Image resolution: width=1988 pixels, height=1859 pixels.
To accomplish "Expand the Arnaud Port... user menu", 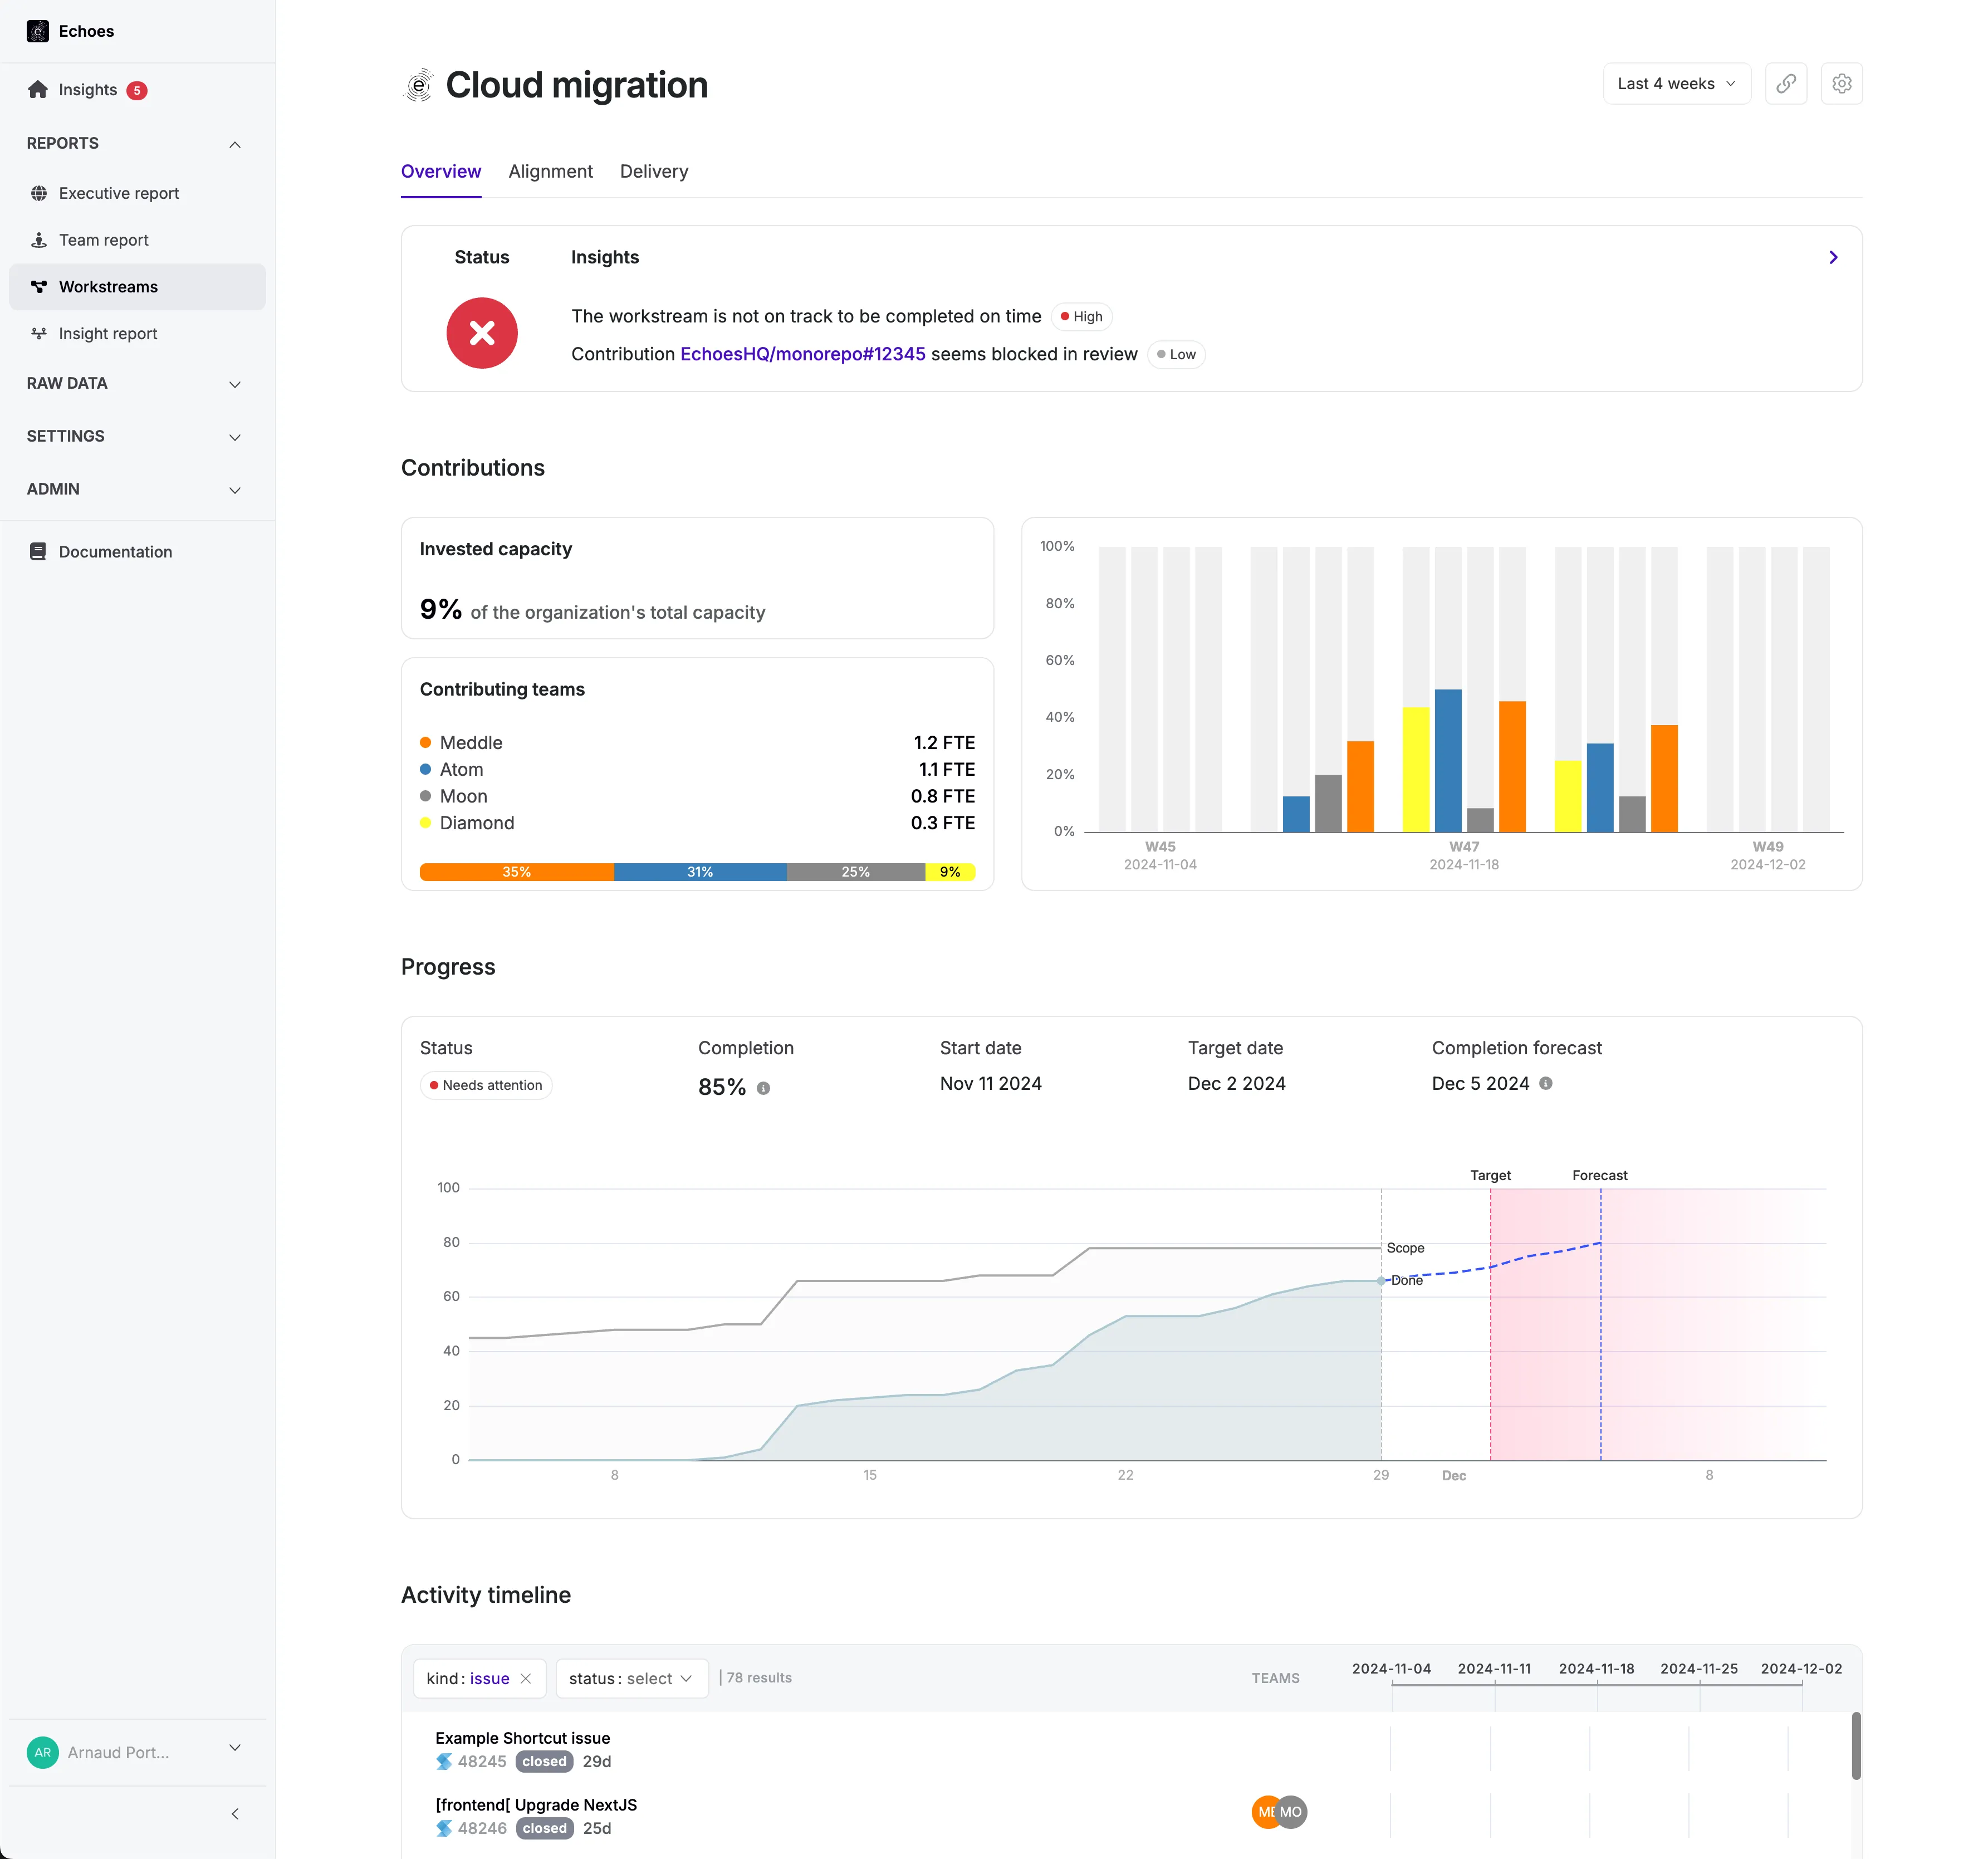I will tap(235, 1747).
